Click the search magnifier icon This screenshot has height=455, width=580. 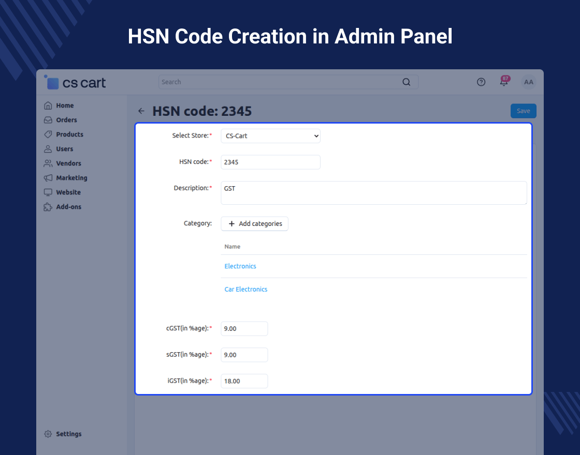tap(406, 82)
